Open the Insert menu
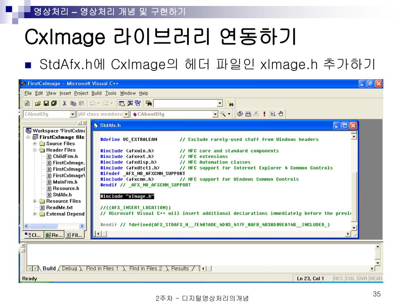405x304 pixels. coord(65,93)
